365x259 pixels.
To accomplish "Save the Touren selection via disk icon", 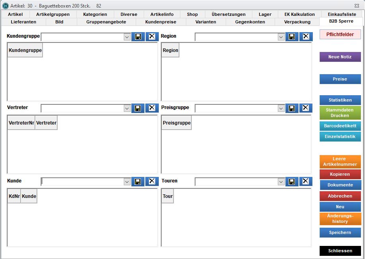I will (292, 181).
